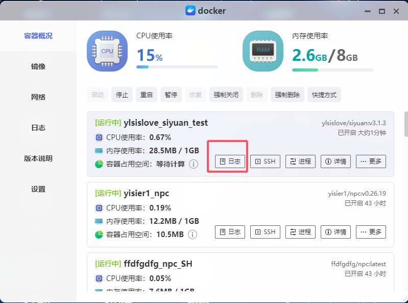Image resolution: width=408 pixels, height=303 pixels.
Task: View 进程 of ylsislove_siyuan_test container
Action: [x=300, y=161]
